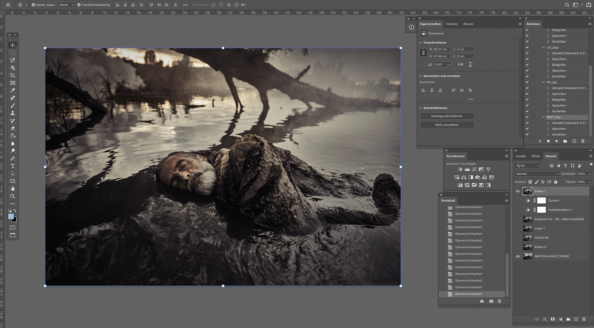
Task: Open more align options ellipsis
Action: click(471, 99)
